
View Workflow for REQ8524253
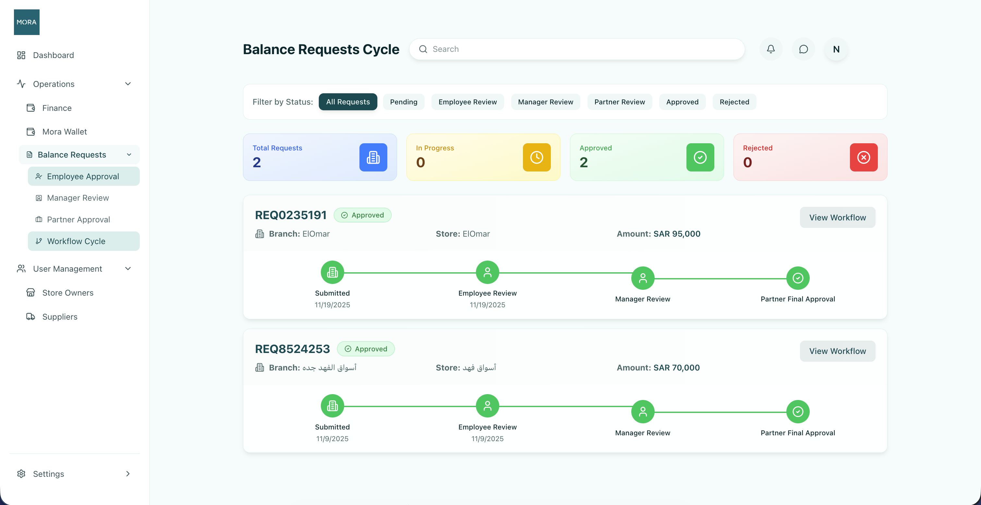837,351
